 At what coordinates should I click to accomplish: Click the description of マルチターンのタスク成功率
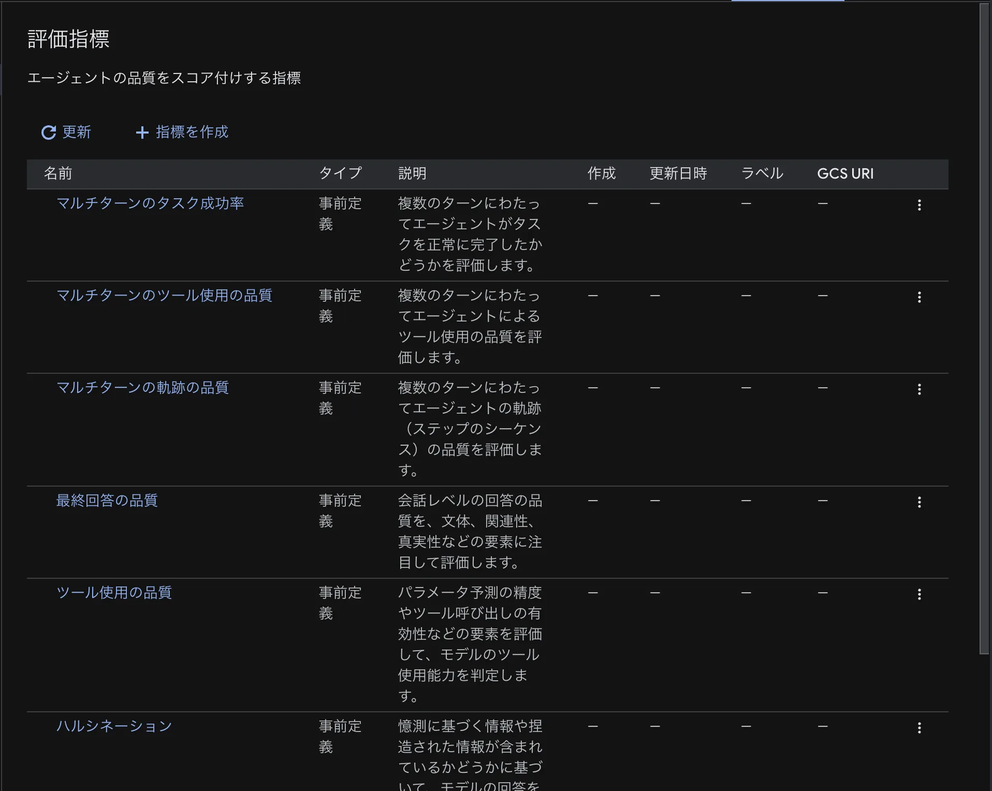tap(470, 235)
